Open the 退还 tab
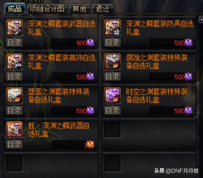203x178 pixels. (x=103, y=9)
